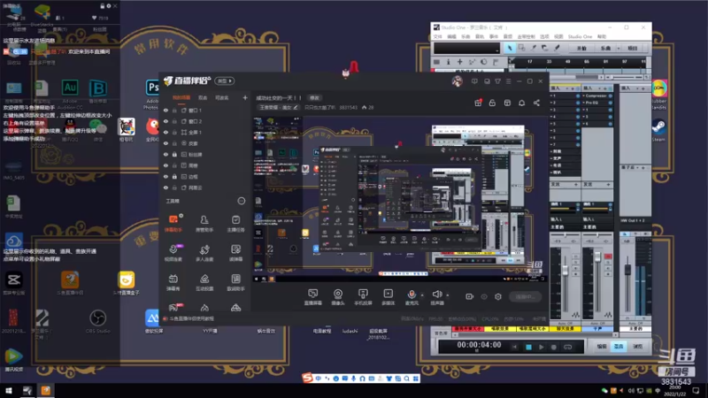Open the 弹幕秀 tool
This screenshot has height=398, width=708.
173,282
